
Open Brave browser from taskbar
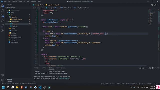coord(22,87)
